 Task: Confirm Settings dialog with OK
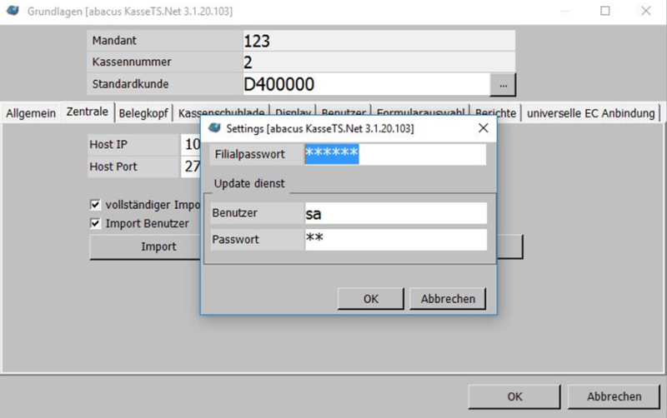(x=370, y=299)
